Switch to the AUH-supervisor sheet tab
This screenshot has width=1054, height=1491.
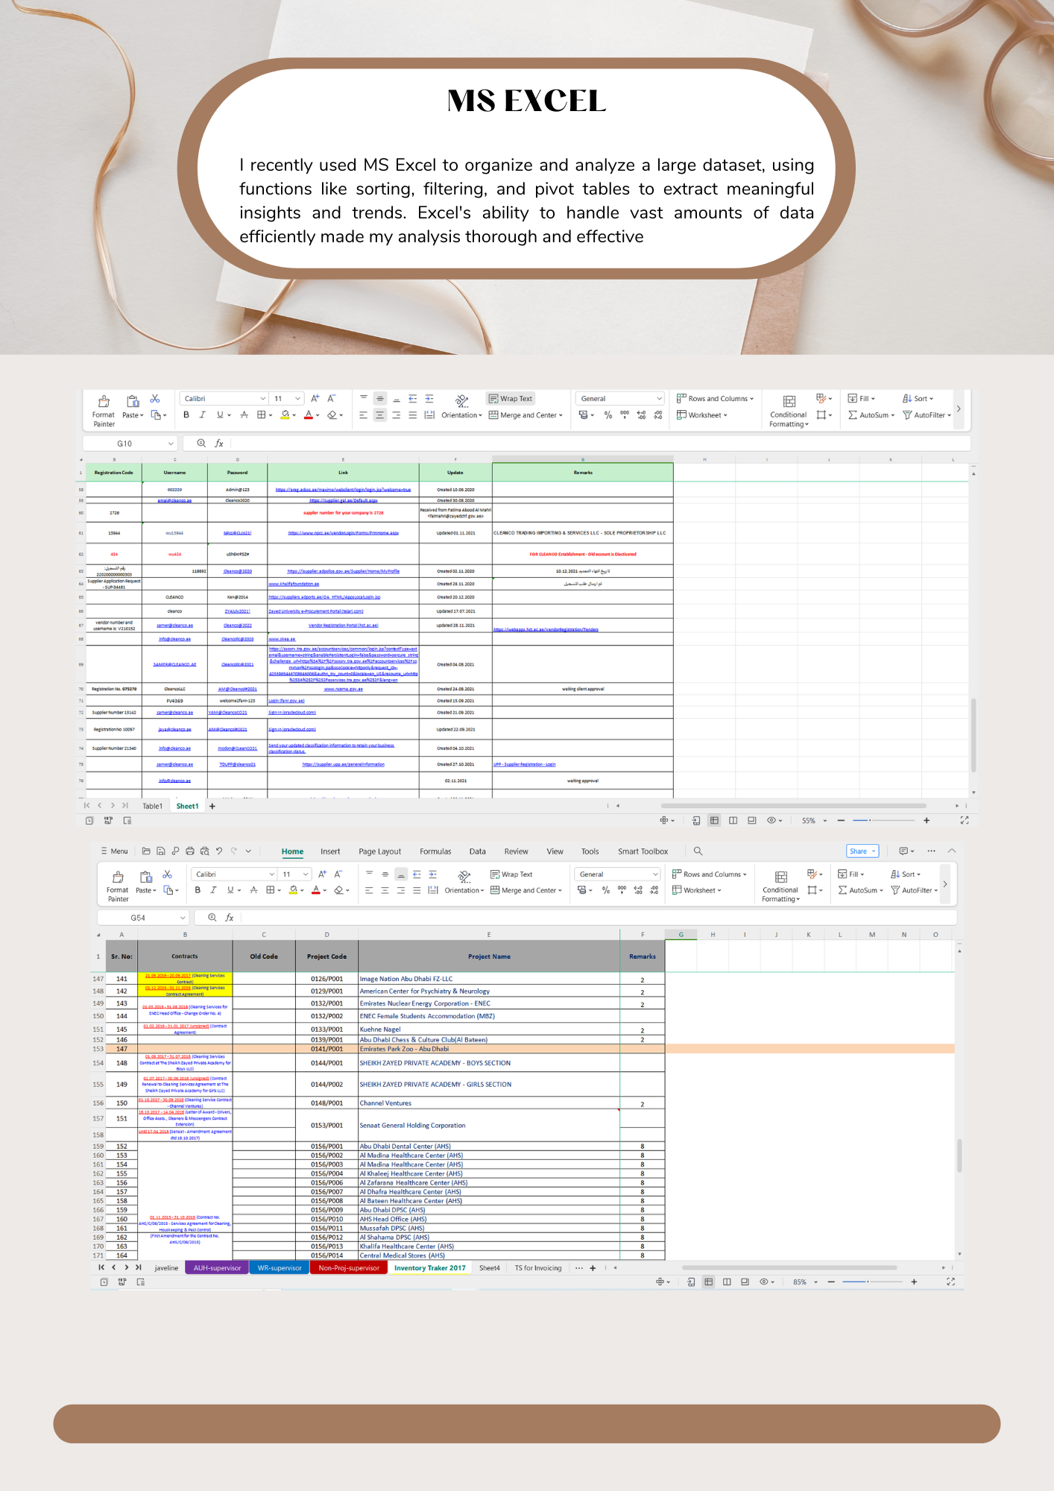217,1268
